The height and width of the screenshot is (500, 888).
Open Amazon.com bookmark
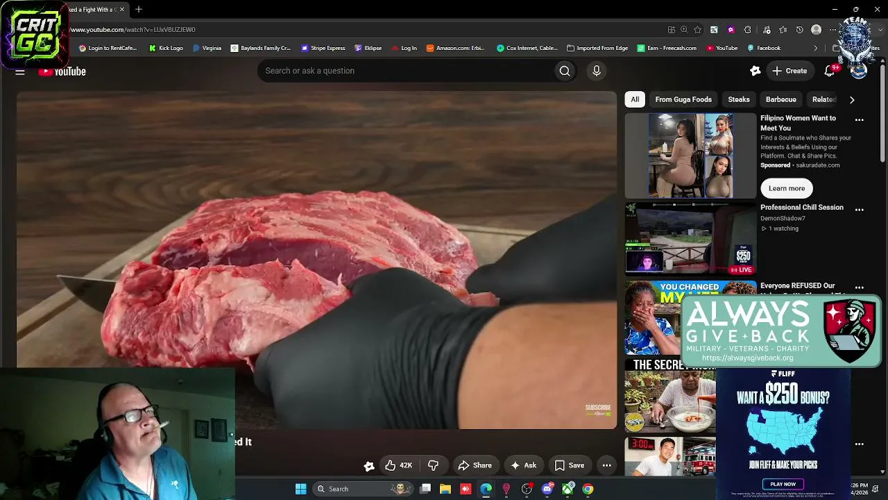point(455,49)
